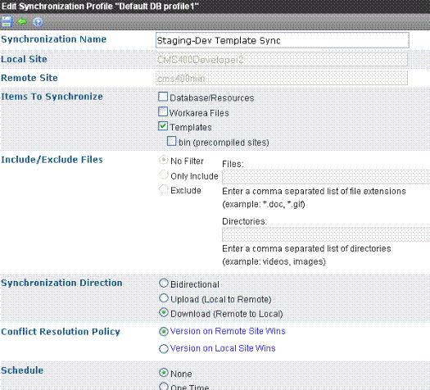Click the Files extensions input box
The width and height of the screenshot is (430, 390).
pyautogui.click(x=326, y=177)
